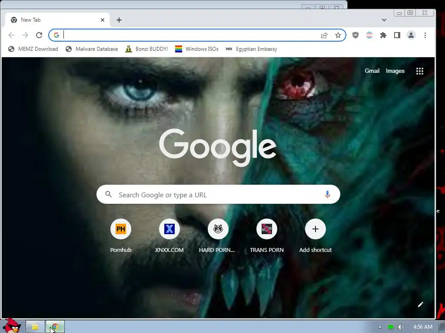Click the Back navigation arrow

[11, 35]
